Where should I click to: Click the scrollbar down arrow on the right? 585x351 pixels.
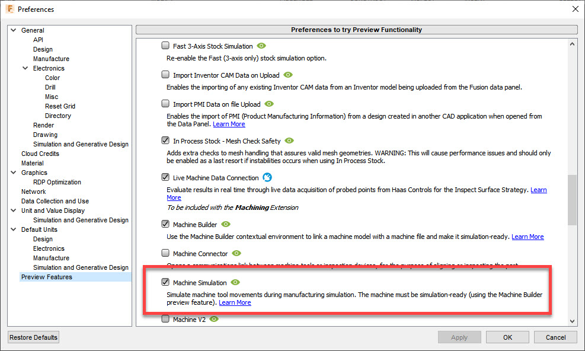click(x=572, y=320)
